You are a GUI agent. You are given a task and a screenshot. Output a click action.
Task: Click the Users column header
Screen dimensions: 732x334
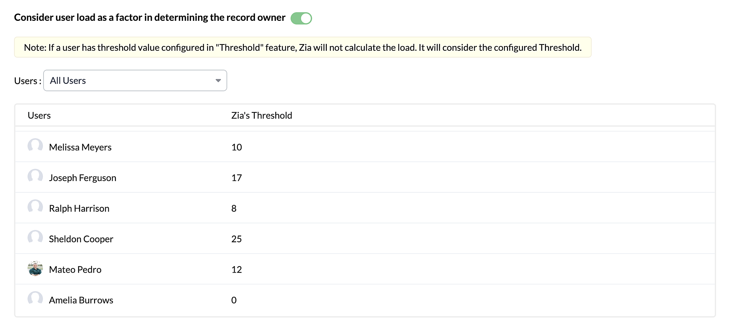39,116
